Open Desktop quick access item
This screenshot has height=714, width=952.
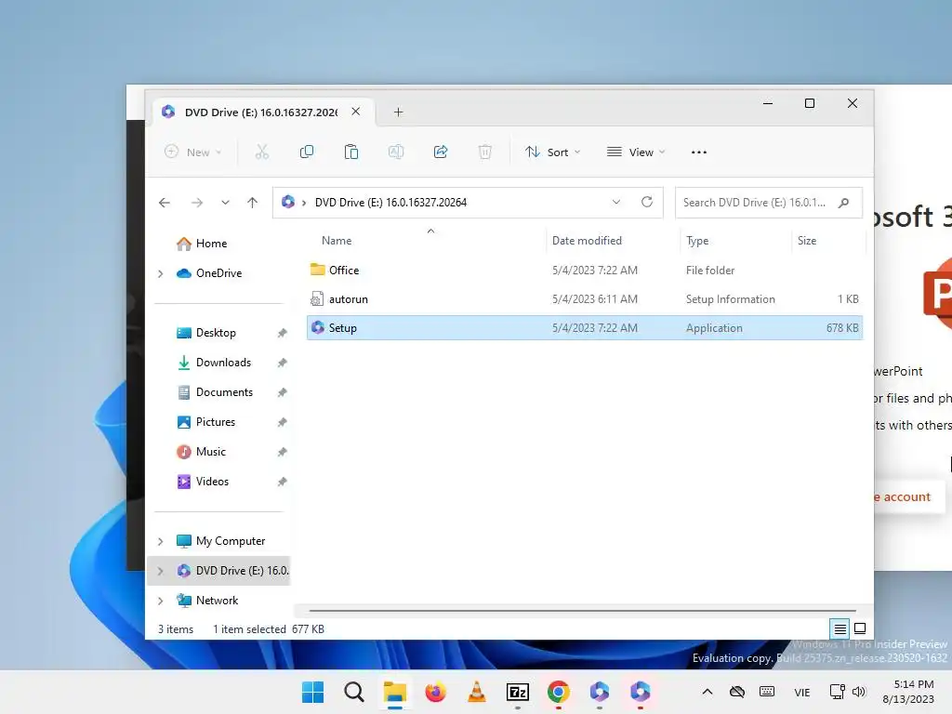[x=216, y=333]
